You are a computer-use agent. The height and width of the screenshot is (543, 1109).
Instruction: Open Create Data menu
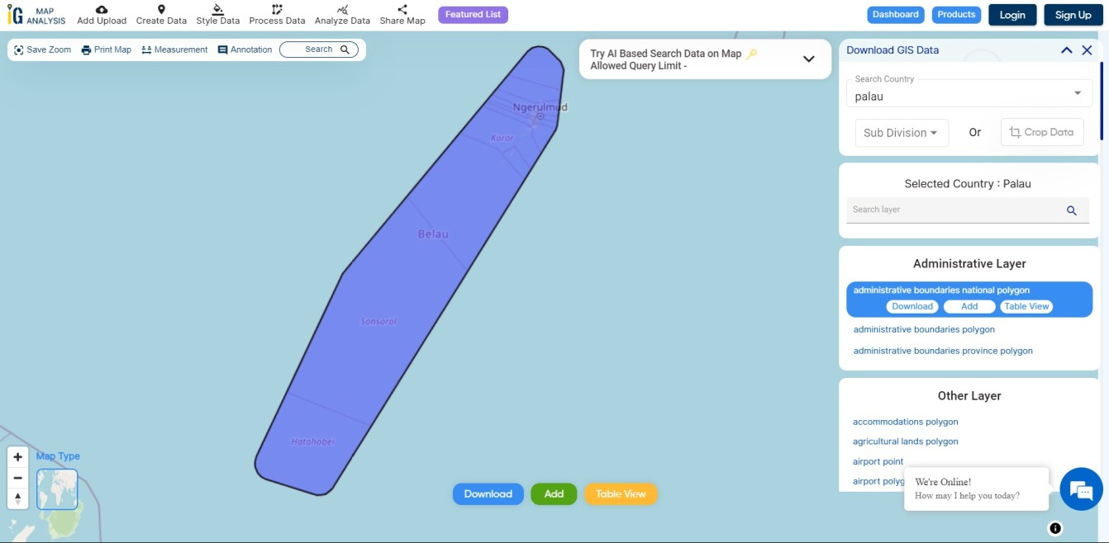tap(161, 15)
